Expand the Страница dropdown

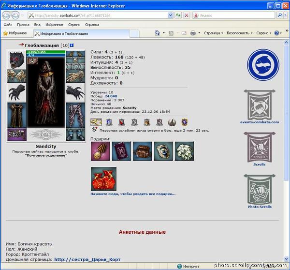click(x=213, y=33)
